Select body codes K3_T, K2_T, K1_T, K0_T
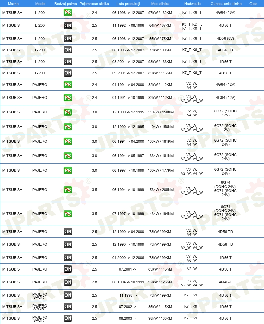 coord(192,26)
